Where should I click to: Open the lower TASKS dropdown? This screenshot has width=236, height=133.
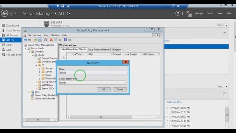[222, 86]
